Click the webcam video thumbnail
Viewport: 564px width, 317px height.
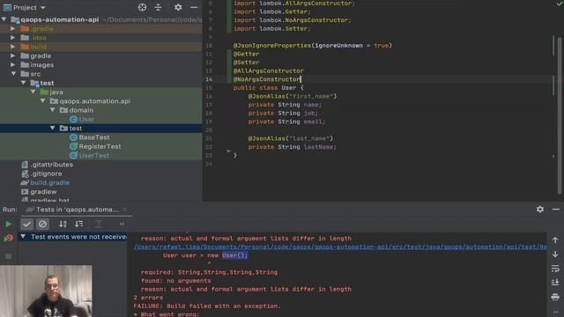pyautogui.click(x=46, y=291)
